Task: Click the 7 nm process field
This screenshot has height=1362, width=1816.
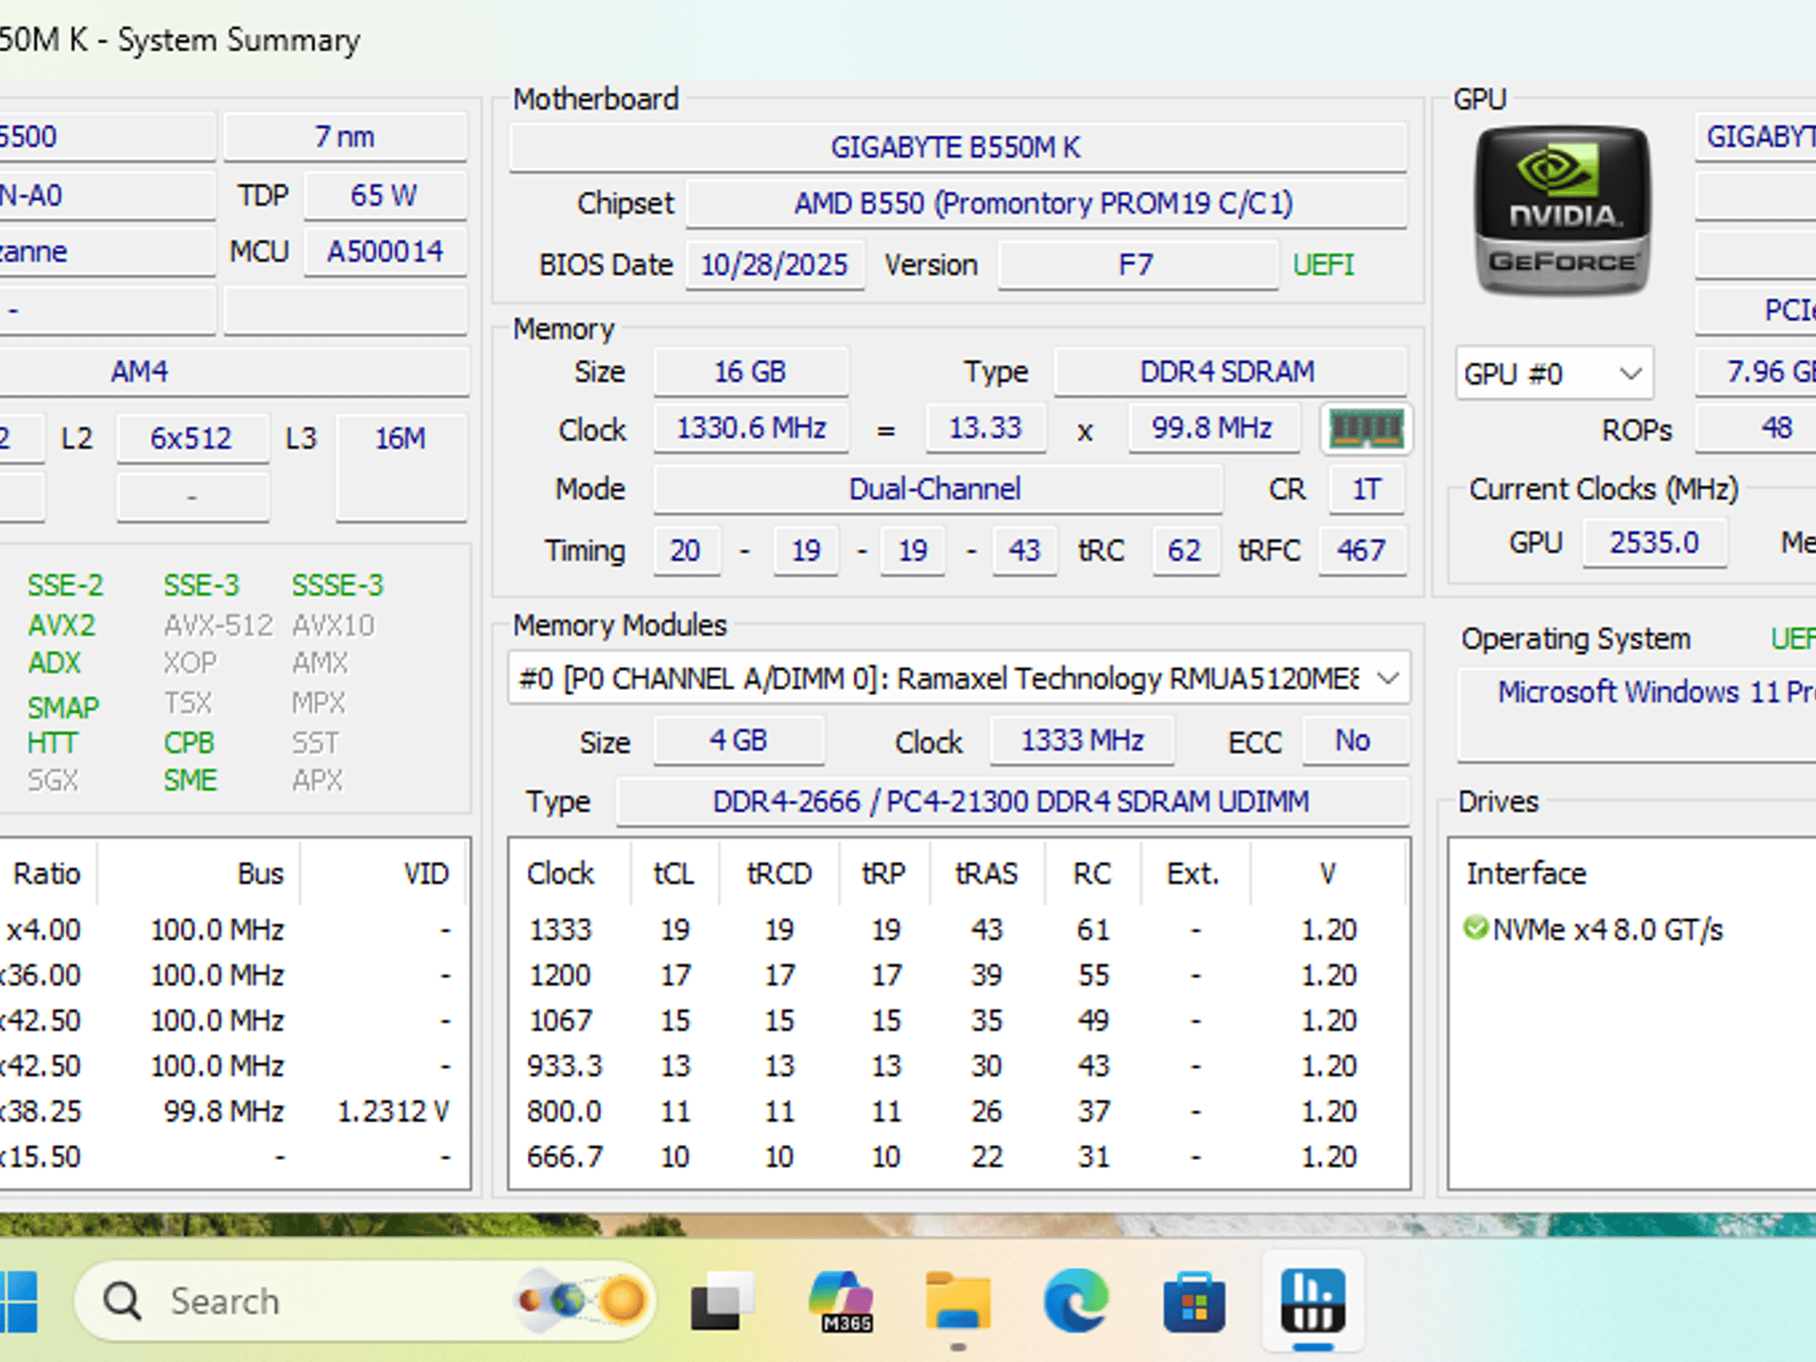Action: (x=345, y=137)
